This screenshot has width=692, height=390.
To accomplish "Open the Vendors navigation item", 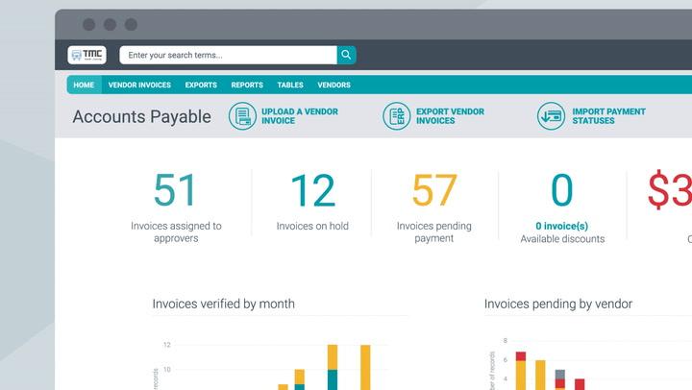I will [334, 85].
